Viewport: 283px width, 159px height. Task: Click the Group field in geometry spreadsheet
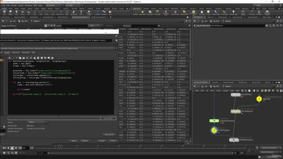(x=75, y=26)
